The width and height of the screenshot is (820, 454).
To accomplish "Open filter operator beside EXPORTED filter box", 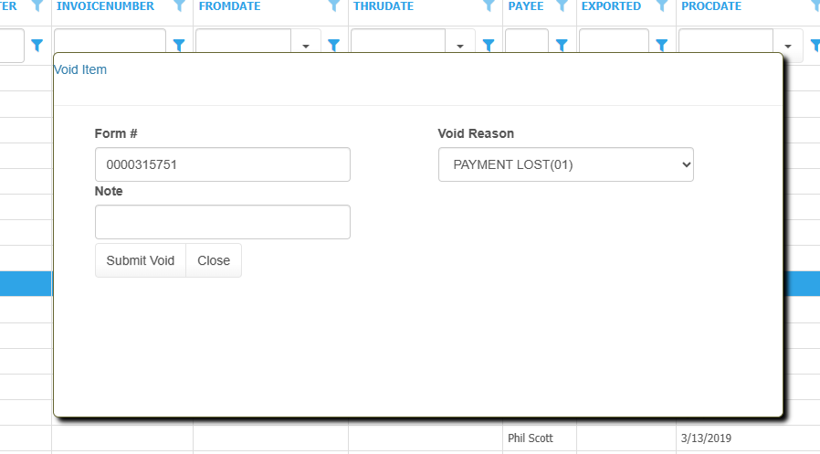I will [662, 45].
